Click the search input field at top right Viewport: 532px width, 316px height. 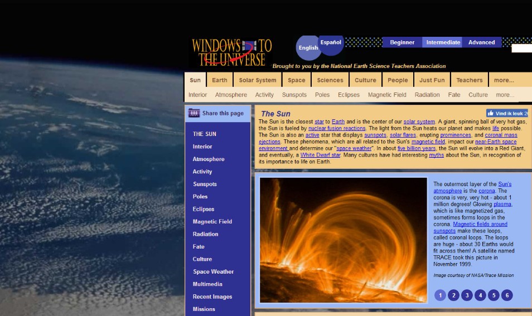[x=522, y=48]
